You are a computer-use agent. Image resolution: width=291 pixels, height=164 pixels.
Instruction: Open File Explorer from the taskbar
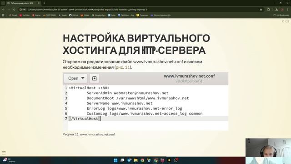click(x=135, y=160)
